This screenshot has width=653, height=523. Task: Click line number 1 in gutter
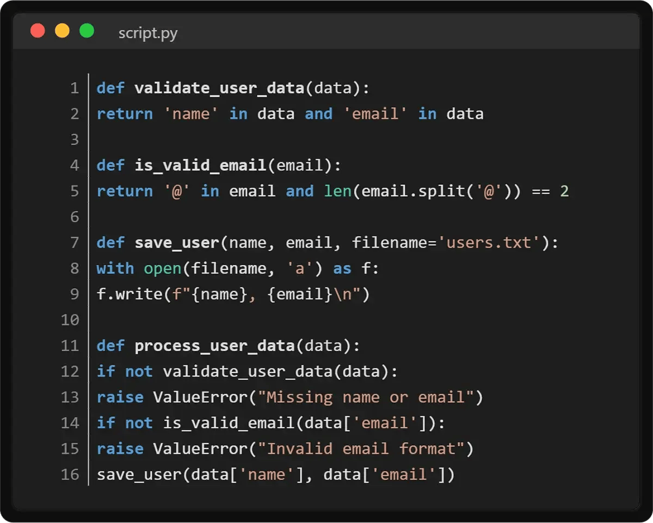click(75, 88)
